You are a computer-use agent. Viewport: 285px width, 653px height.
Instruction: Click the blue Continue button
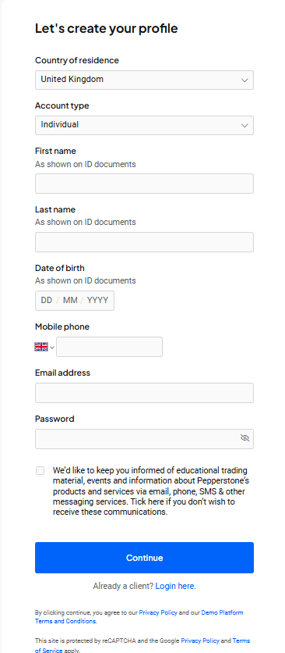coord(144,558)
